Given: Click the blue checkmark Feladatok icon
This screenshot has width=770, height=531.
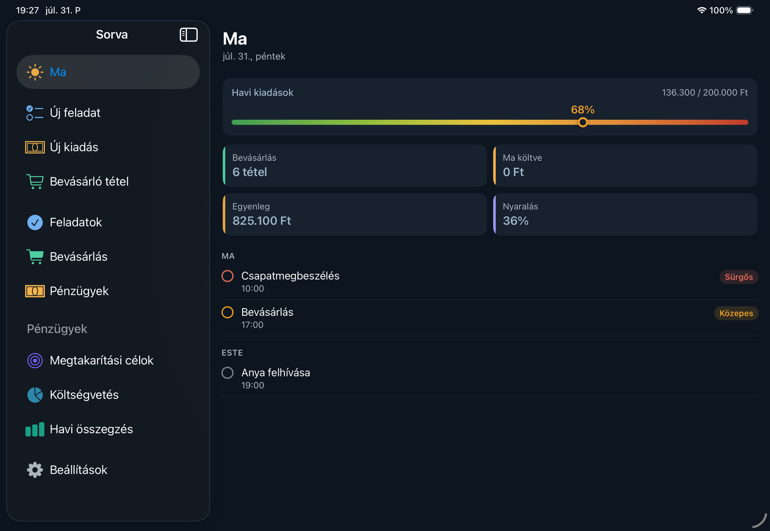Looking at the screenshot, I should point(35,222).
